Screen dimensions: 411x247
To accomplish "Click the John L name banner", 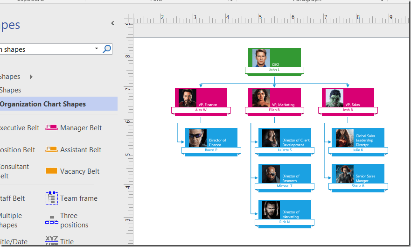I will tap(274, 70).
